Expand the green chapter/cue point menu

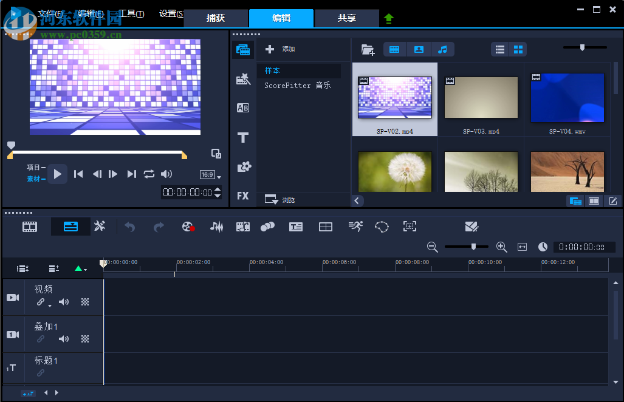80,268
